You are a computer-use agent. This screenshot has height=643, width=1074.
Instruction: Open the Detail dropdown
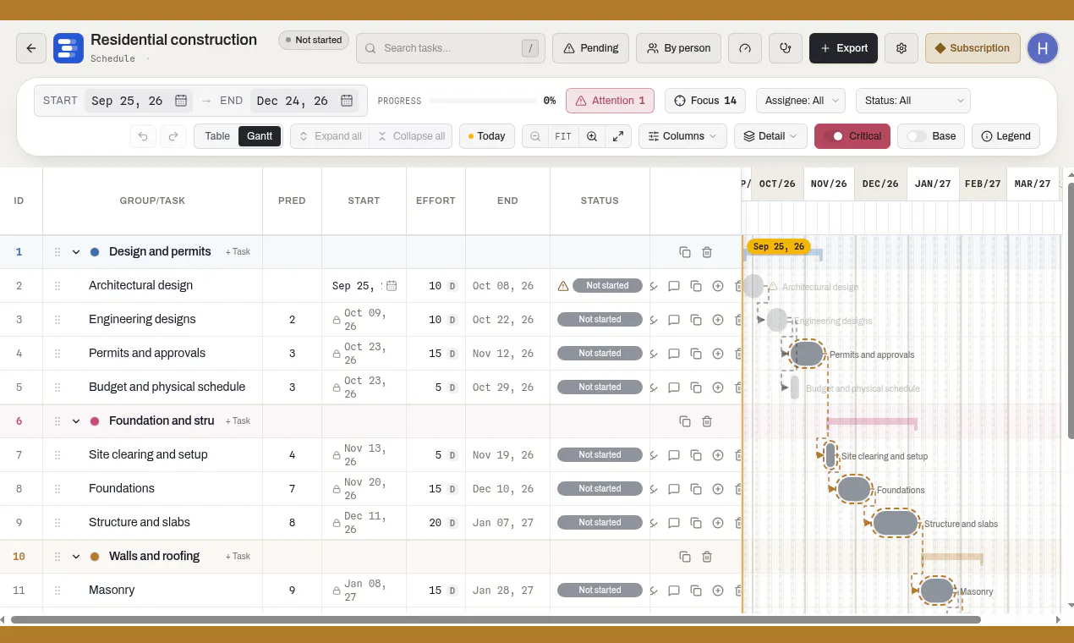(x=770, y=136)
